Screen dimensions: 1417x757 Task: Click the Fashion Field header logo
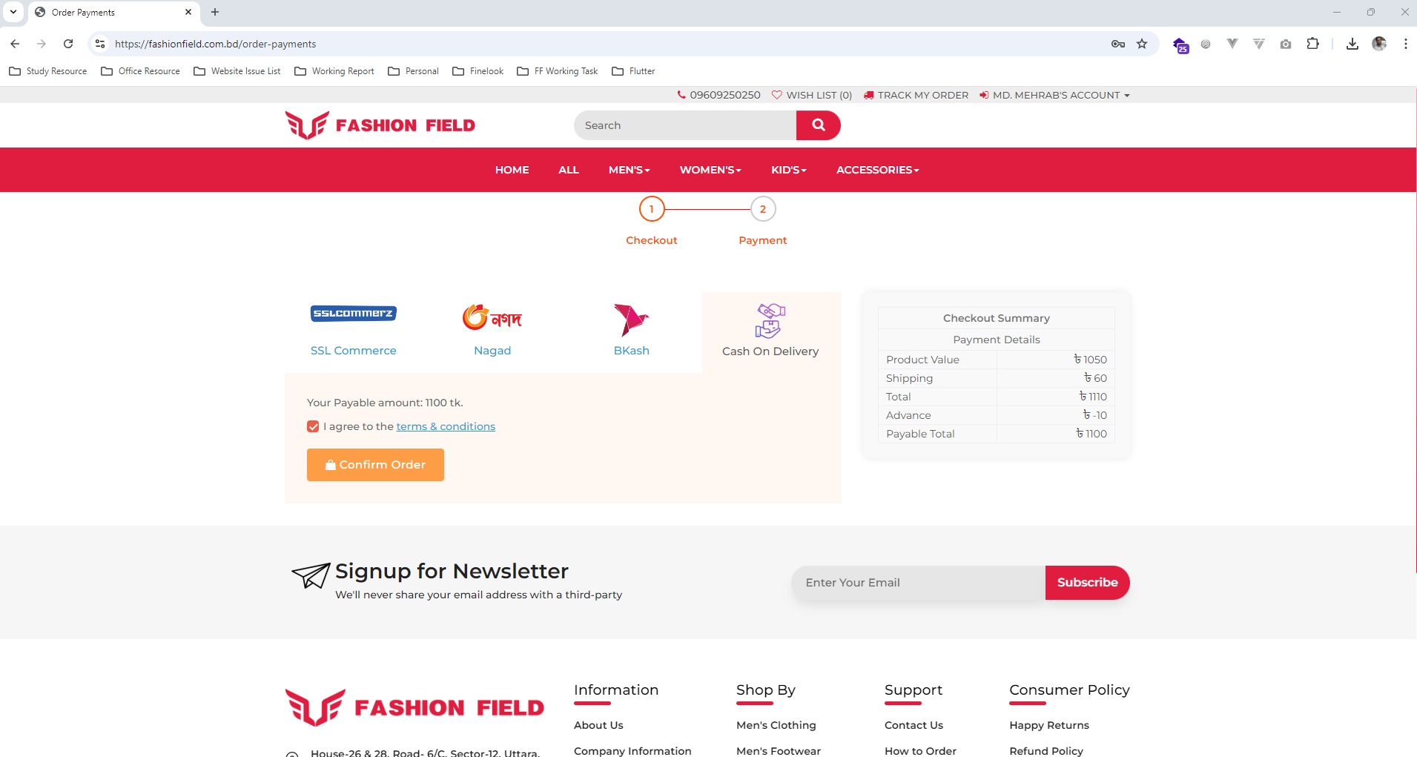coord(380,125)
